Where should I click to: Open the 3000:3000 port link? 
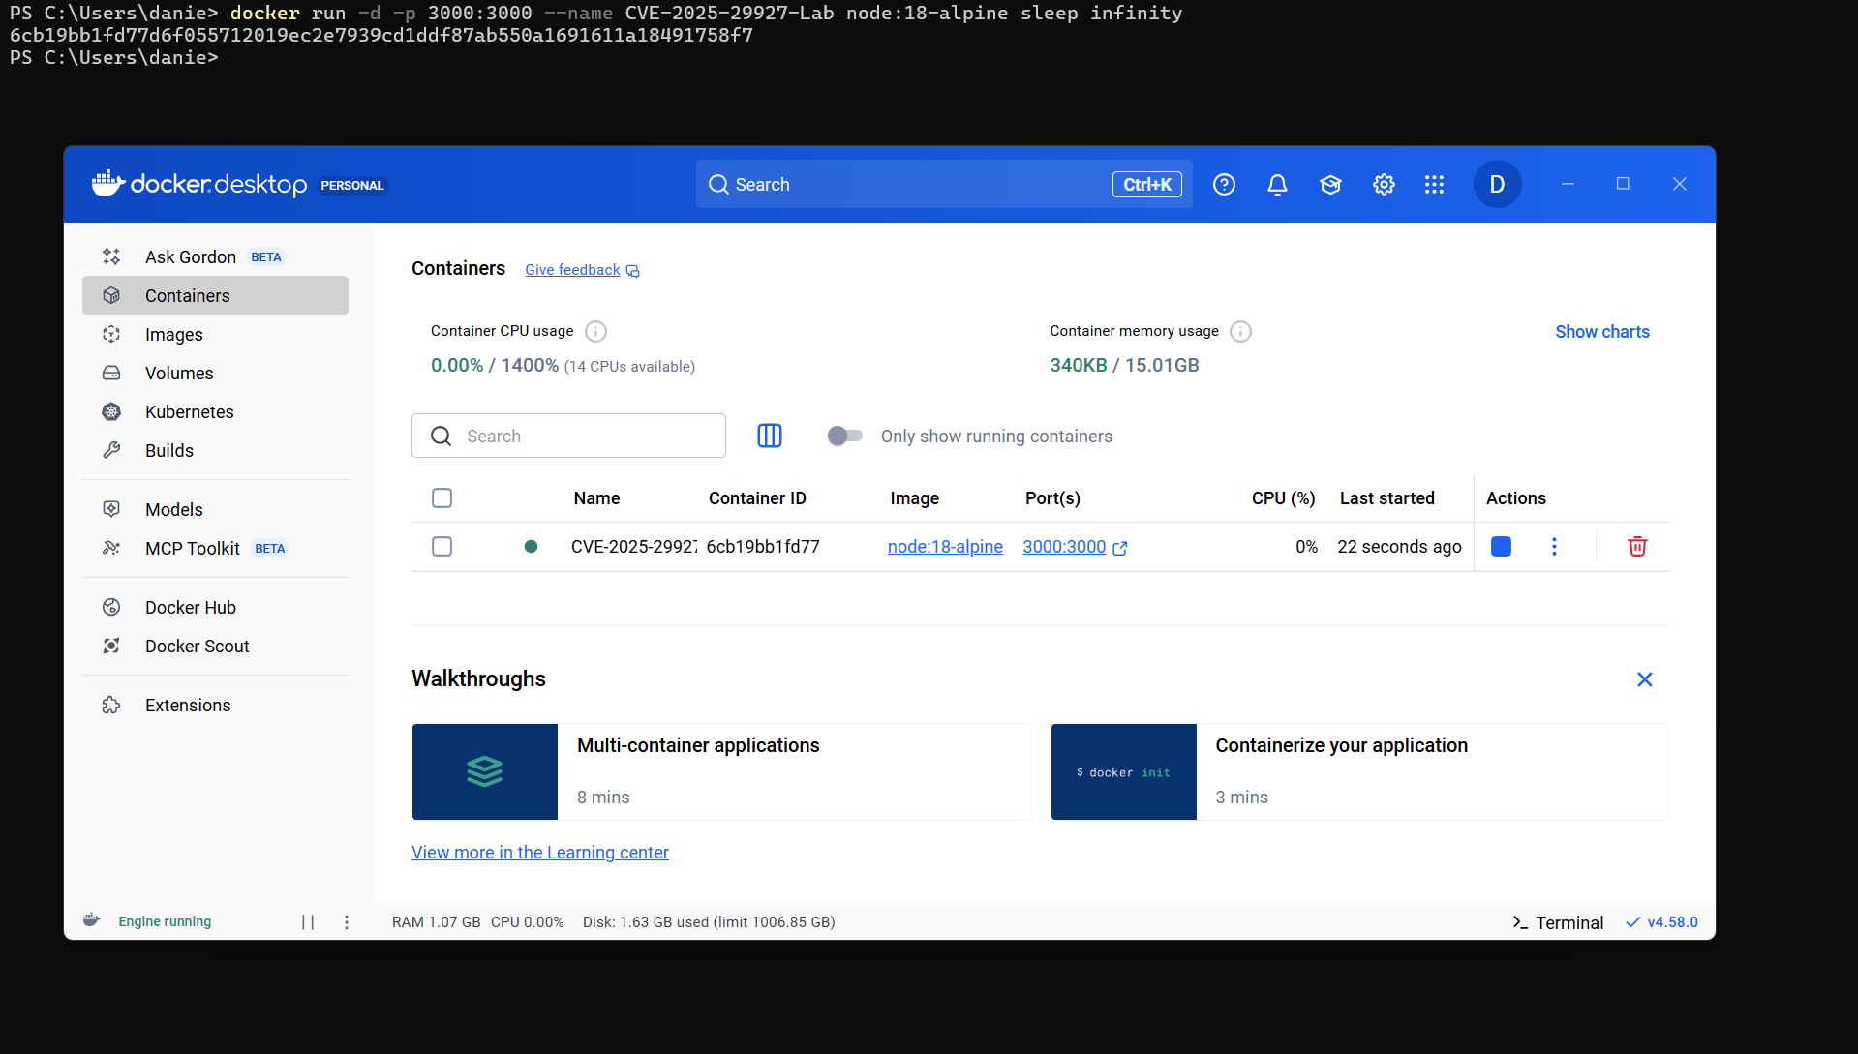(1064, 547)
